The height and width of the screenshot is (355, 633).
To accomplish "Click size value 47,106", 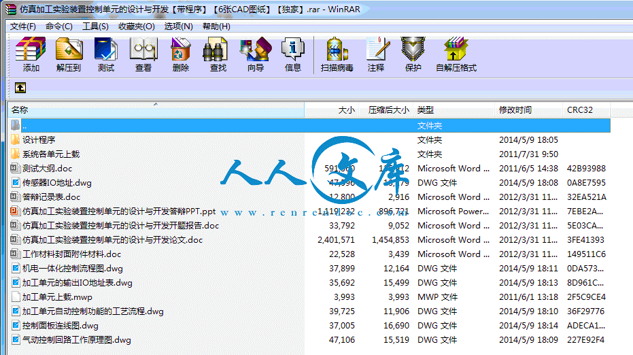I will (342, 339).
